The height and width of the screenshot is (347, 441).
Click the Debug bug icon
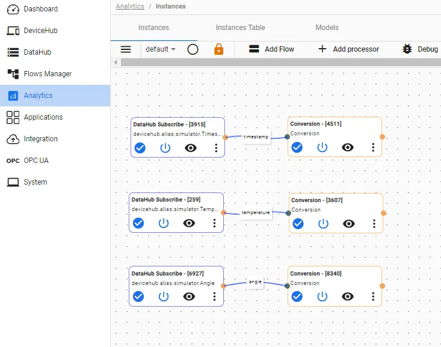(407, 49)
